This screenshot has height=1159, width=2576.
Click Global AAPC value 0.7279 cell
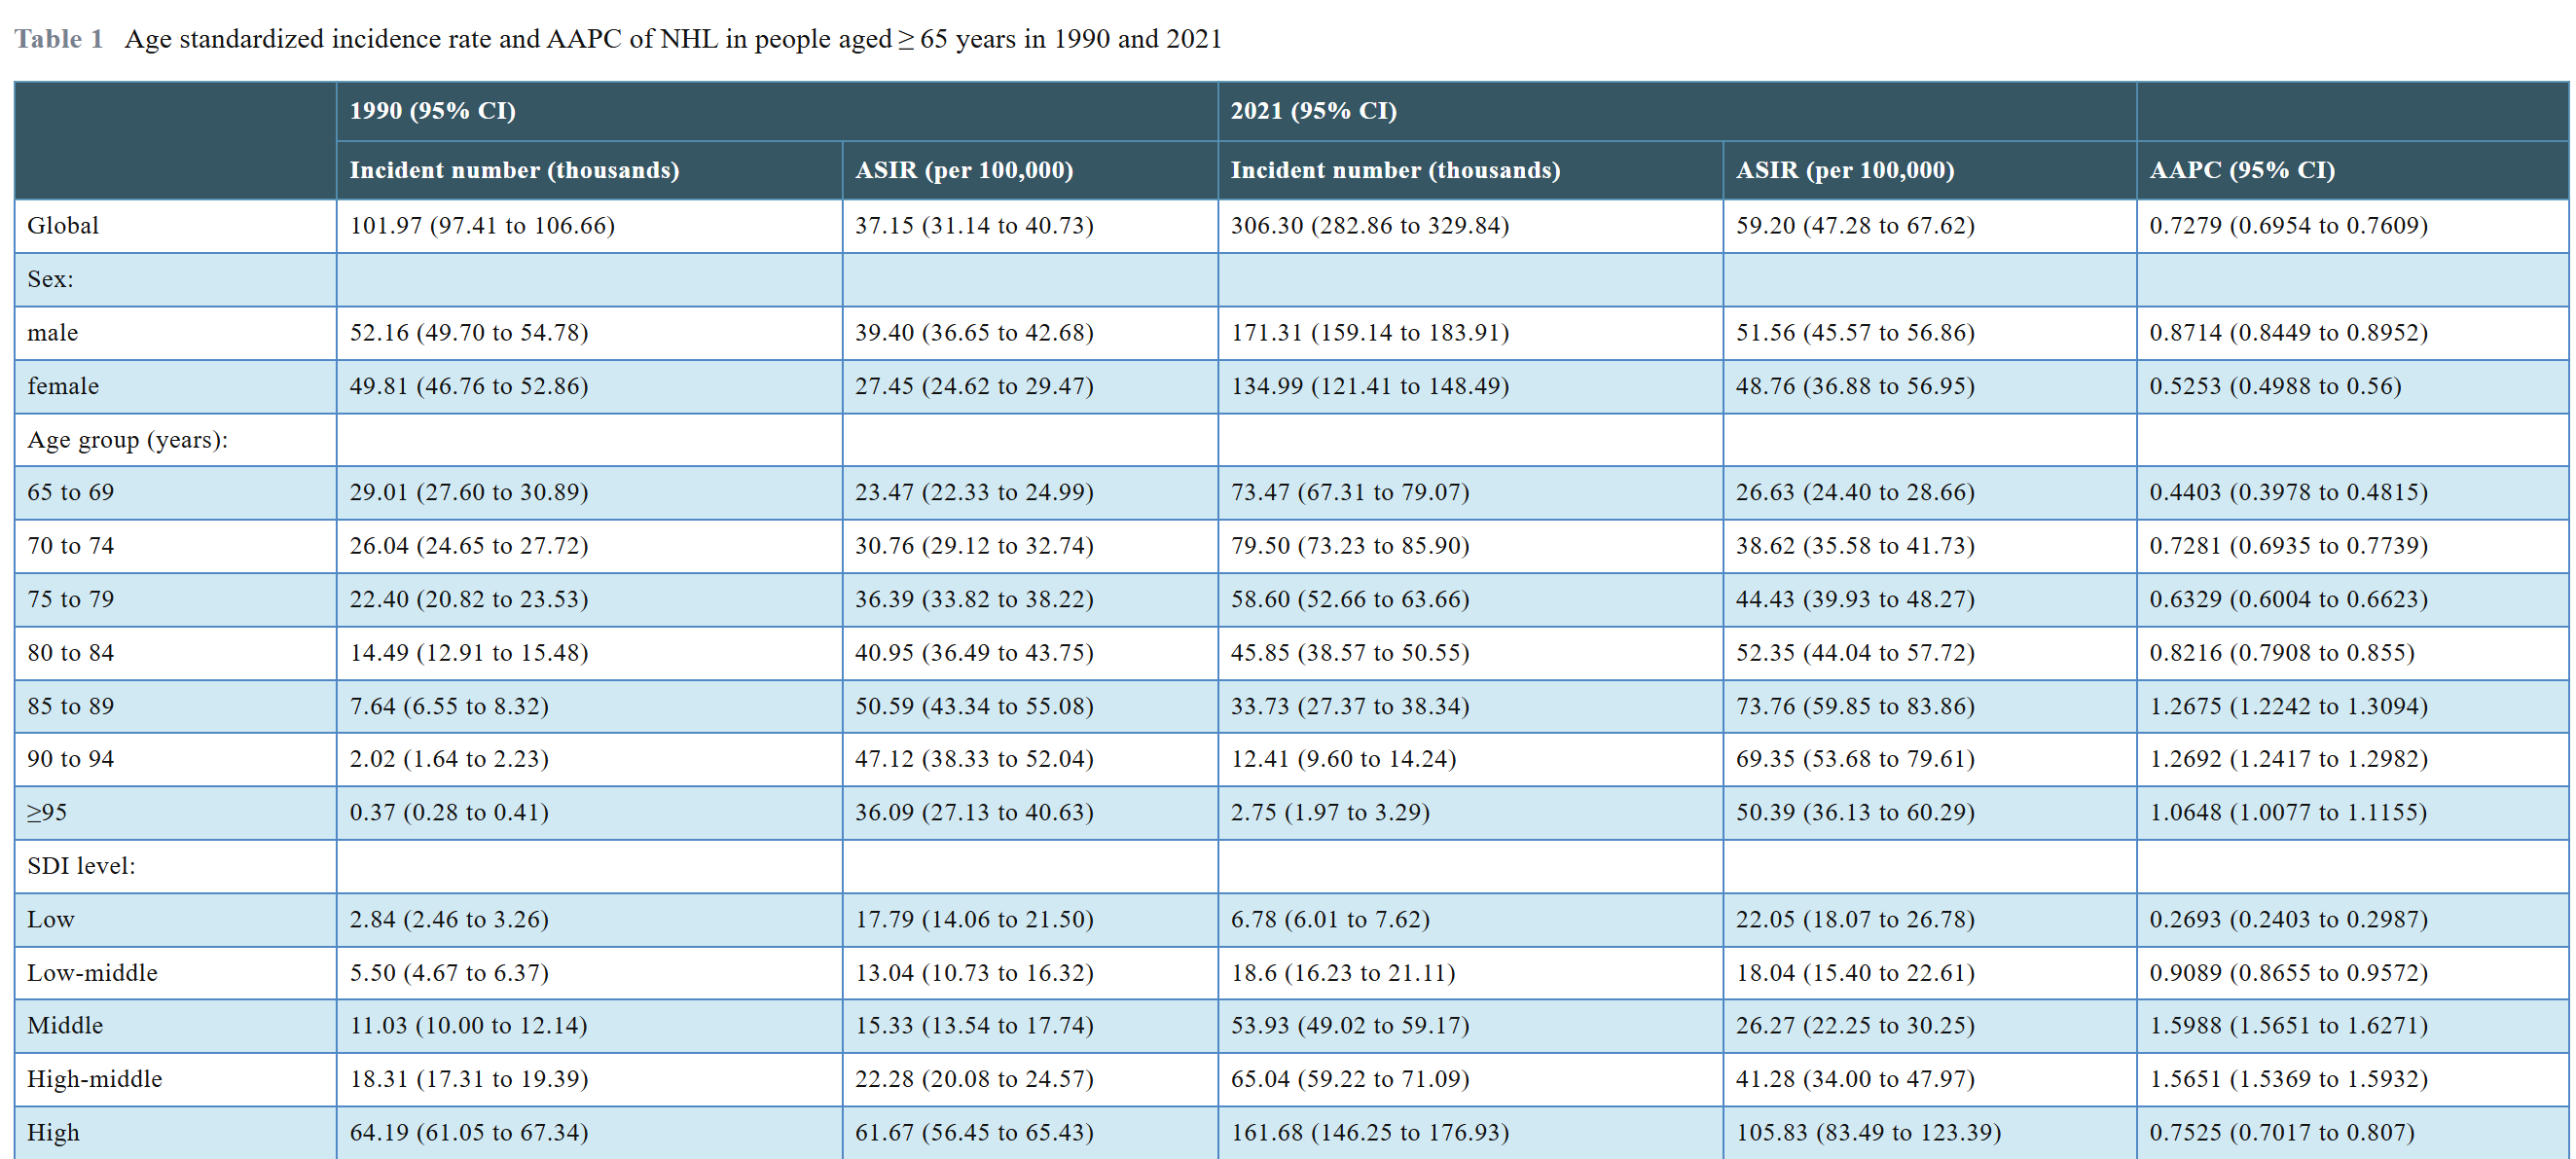pos(2287,226)
